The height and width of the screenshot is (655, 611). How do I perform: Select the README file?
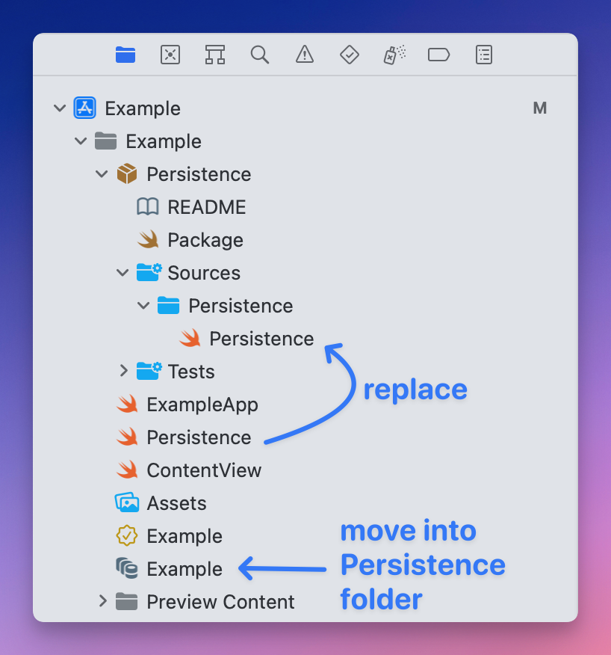tap(206, 207)
